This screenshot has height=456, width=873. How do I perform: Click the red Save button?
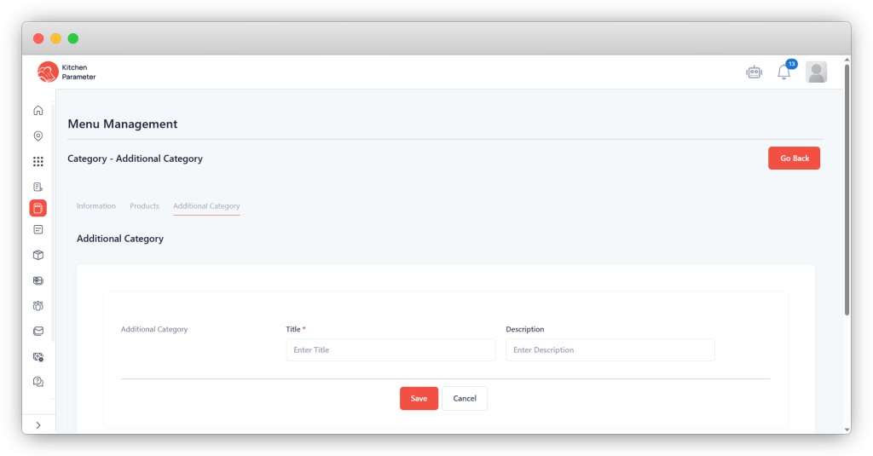point(419,398)
